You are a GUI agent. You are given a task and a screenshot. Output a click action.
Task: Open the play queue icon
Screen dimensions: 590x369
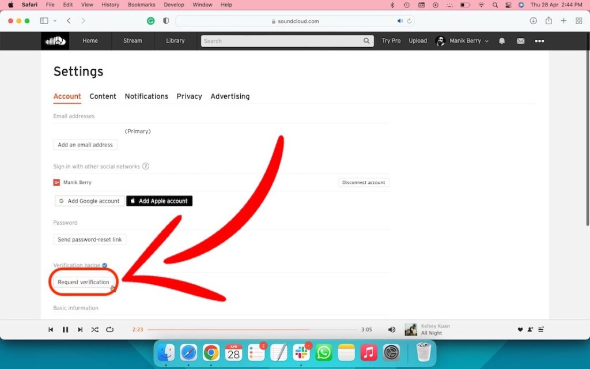pos(540,329)
